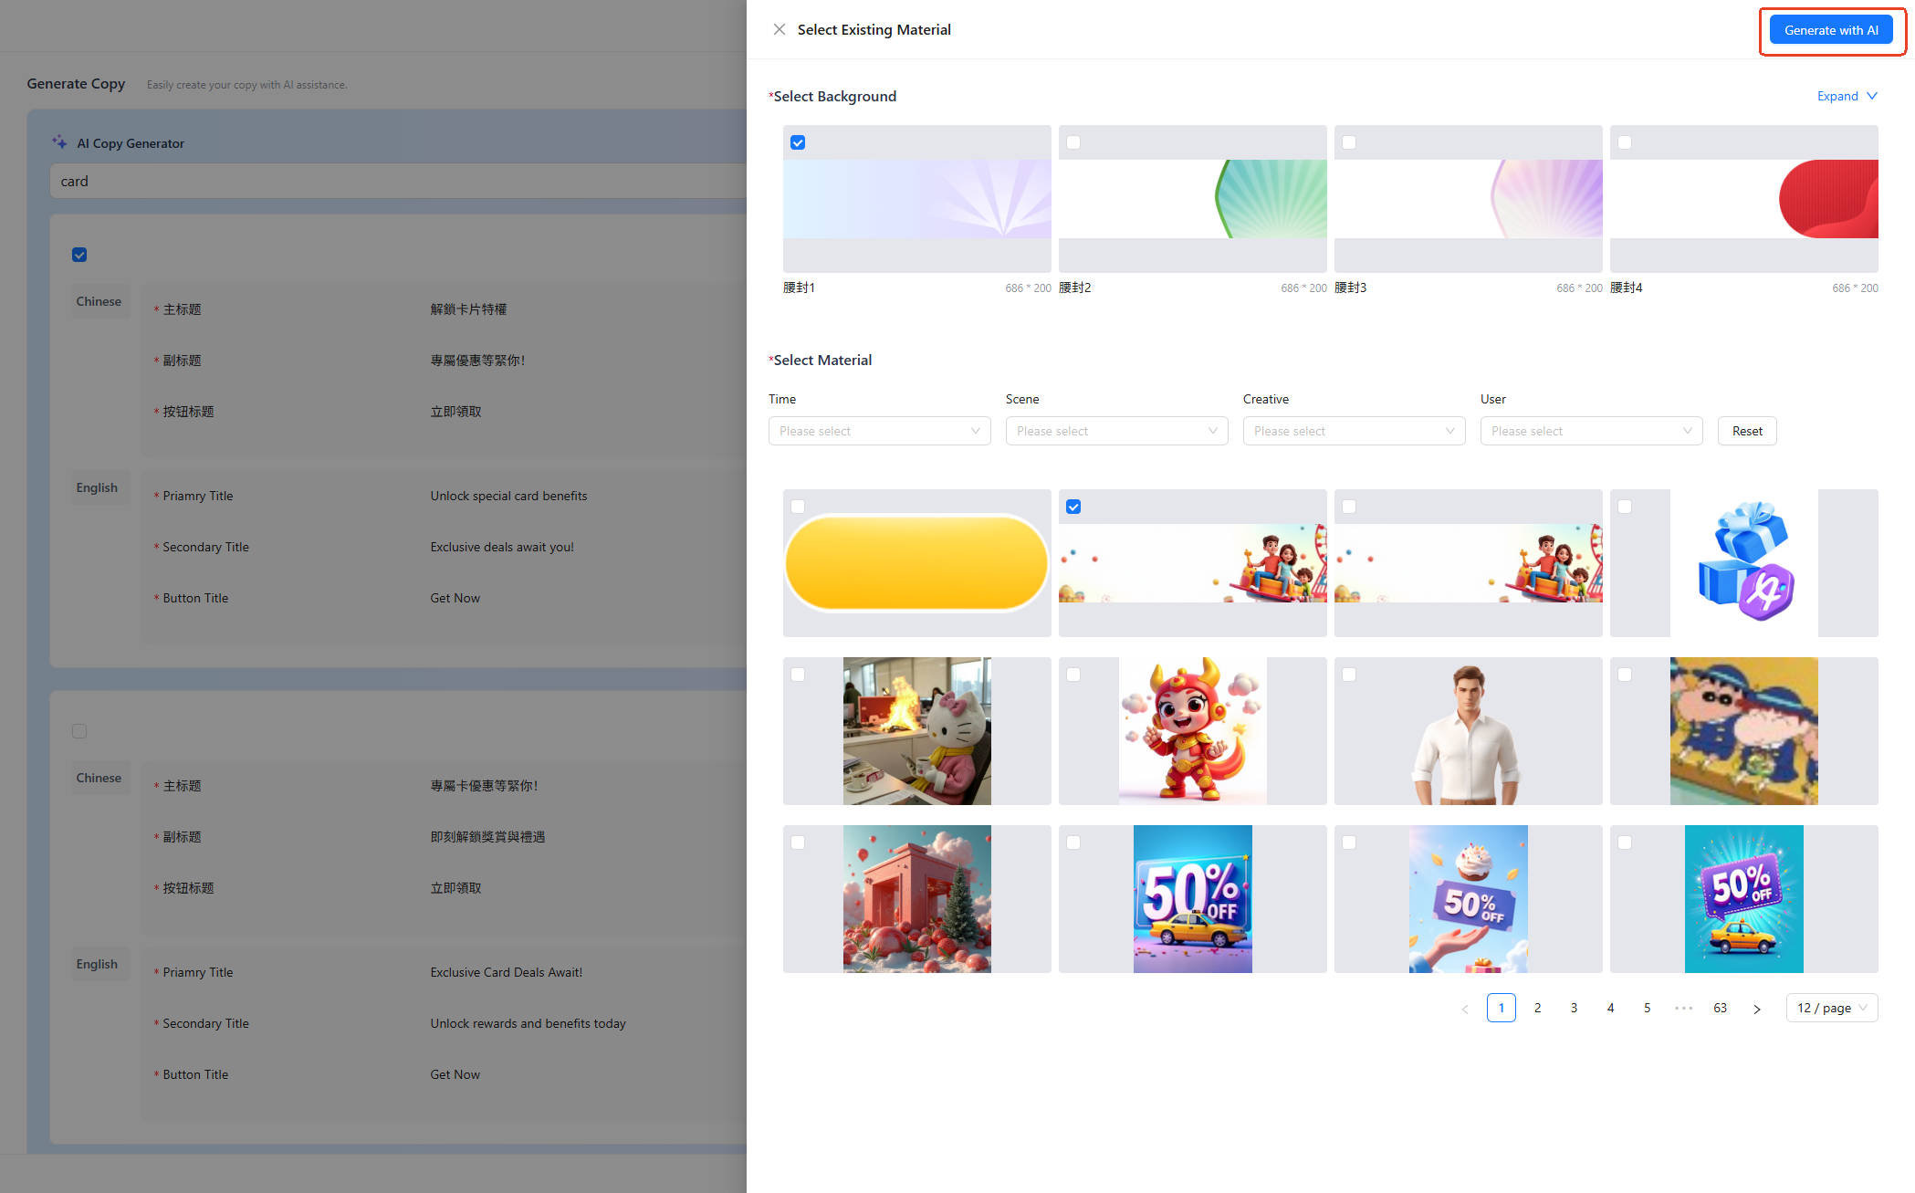1915x1193 pixels.
Task: Open the 12 / page size dropdown
Action: [1832, 1008]
